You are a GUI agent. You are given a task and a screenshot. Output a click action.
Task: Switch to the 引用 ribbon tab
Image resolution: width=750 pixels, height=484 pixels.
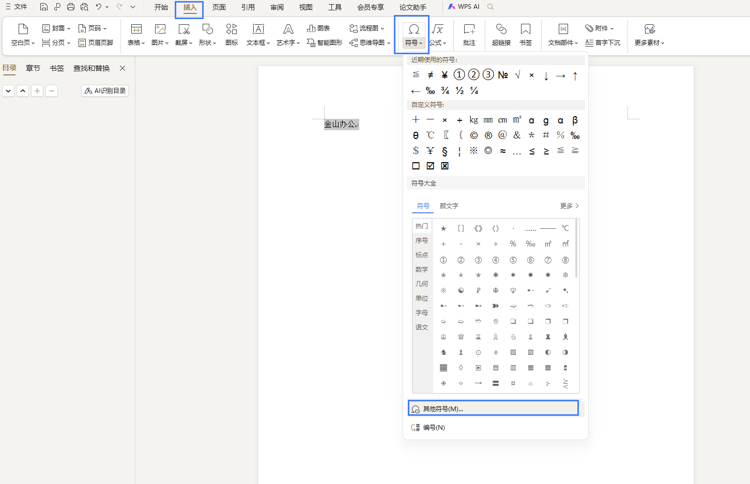tap(248, 7)
